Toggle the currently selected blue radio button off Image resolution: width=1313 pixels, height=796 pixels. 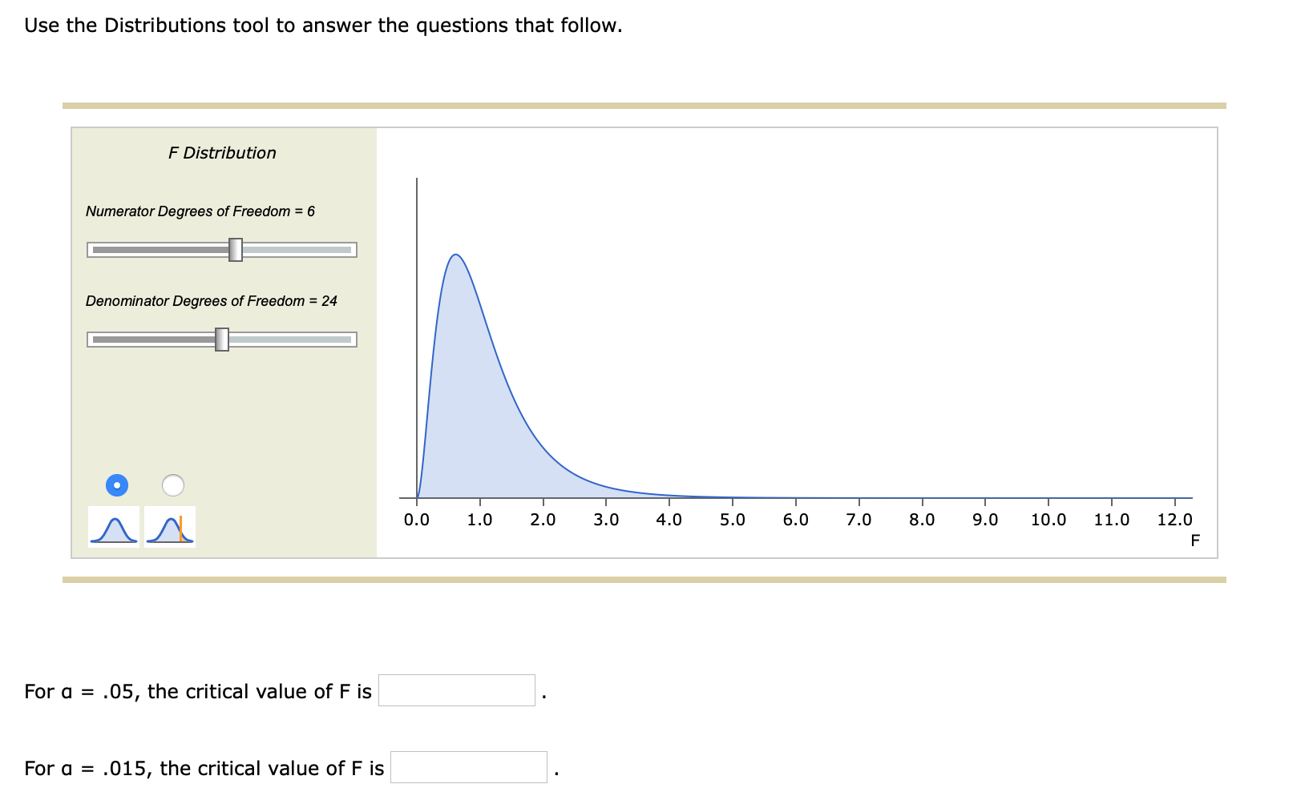click(117, 484)
